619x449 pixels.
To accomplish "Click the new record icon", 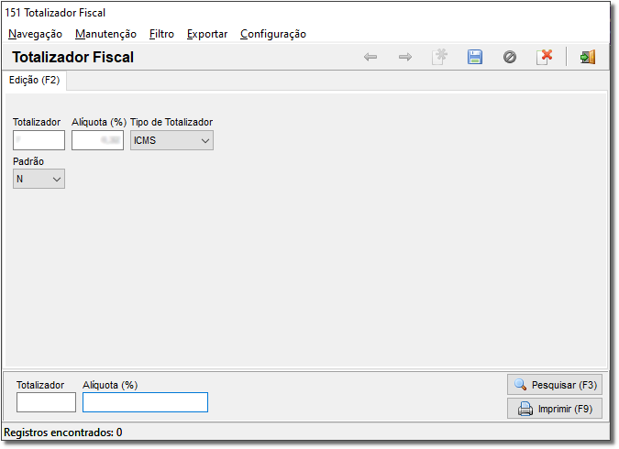I will [x=440, y=57].
